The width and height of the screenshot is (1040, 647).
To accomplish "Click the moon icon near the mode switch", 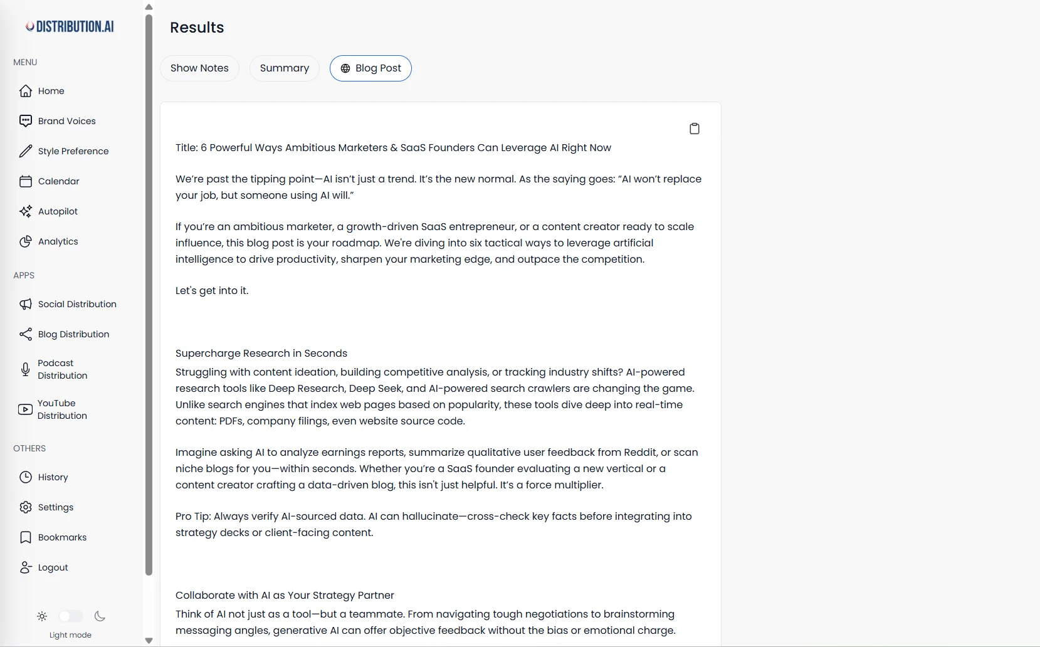I will tap(100, 617).
